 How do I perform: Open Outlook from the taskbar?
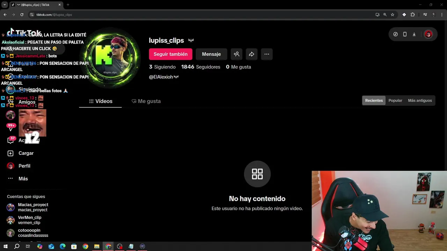coord(51,246)
